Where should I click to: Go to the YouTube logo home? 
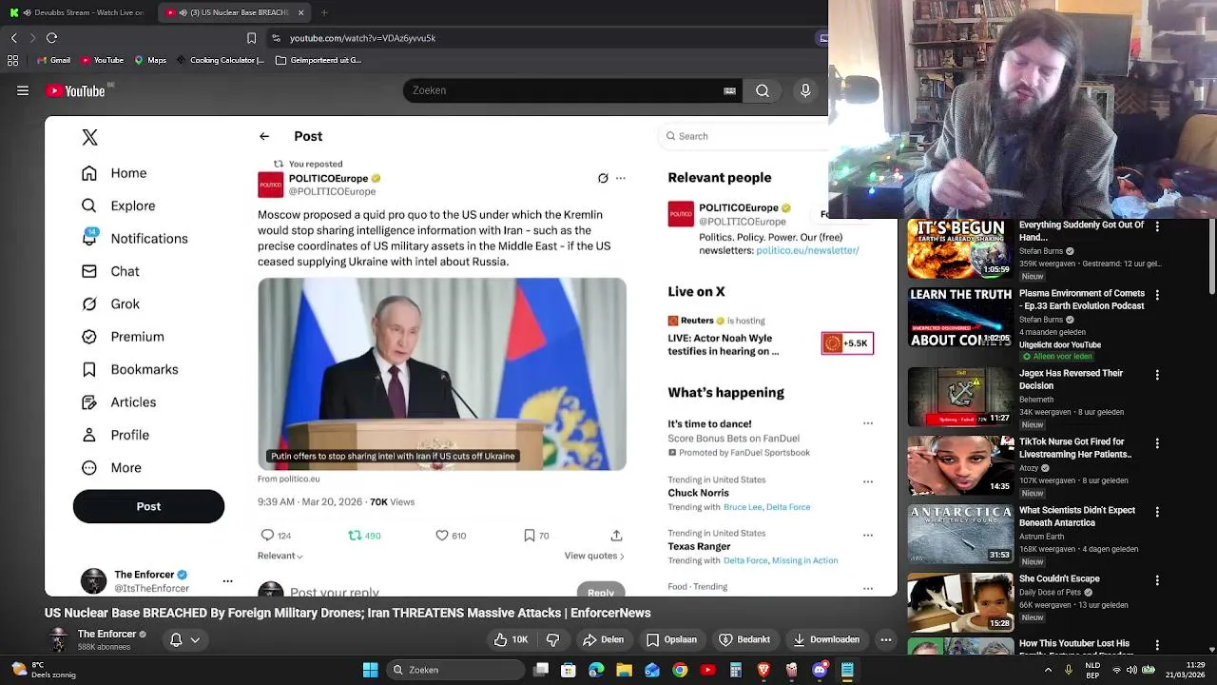76,91
